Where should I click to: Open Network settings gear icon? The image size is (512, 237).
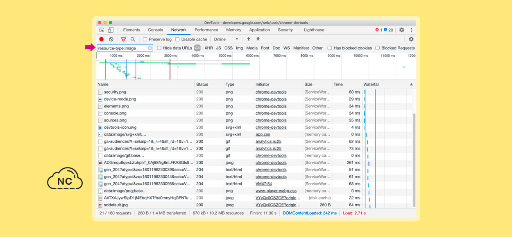coord(411,39)
